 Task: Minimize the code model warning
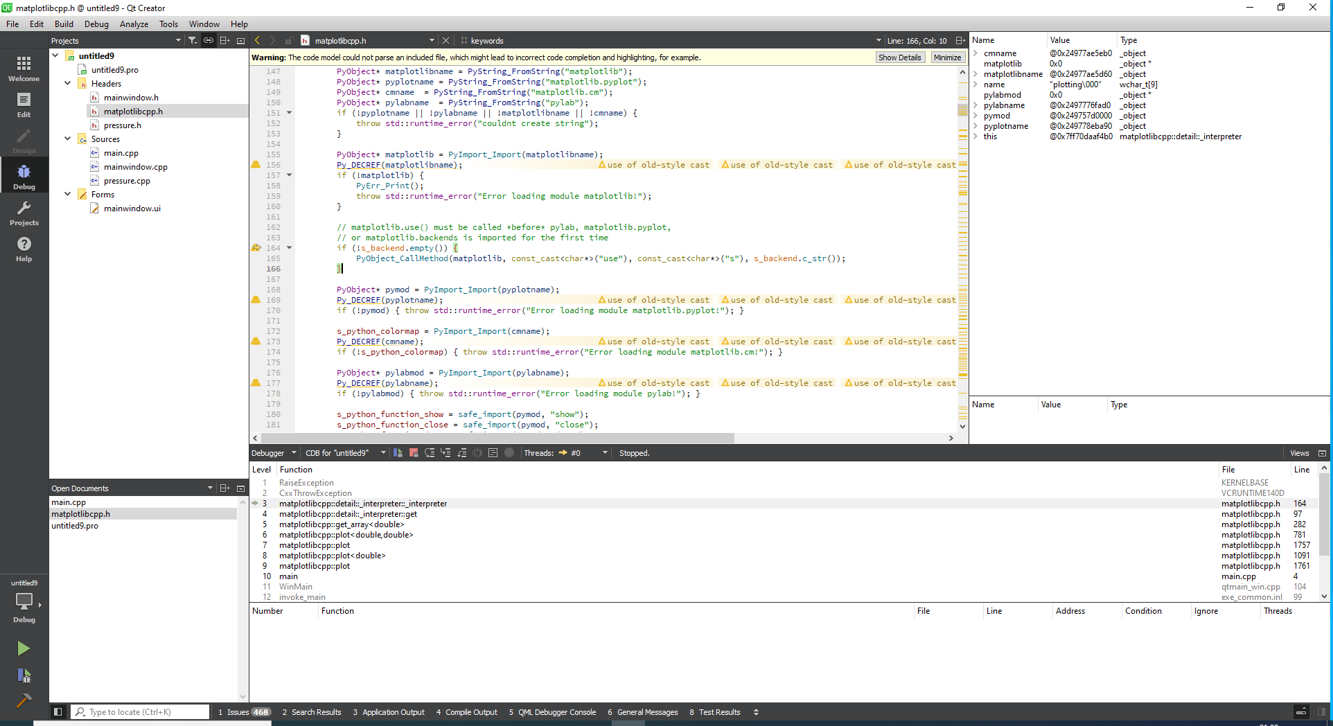[947, 57]
